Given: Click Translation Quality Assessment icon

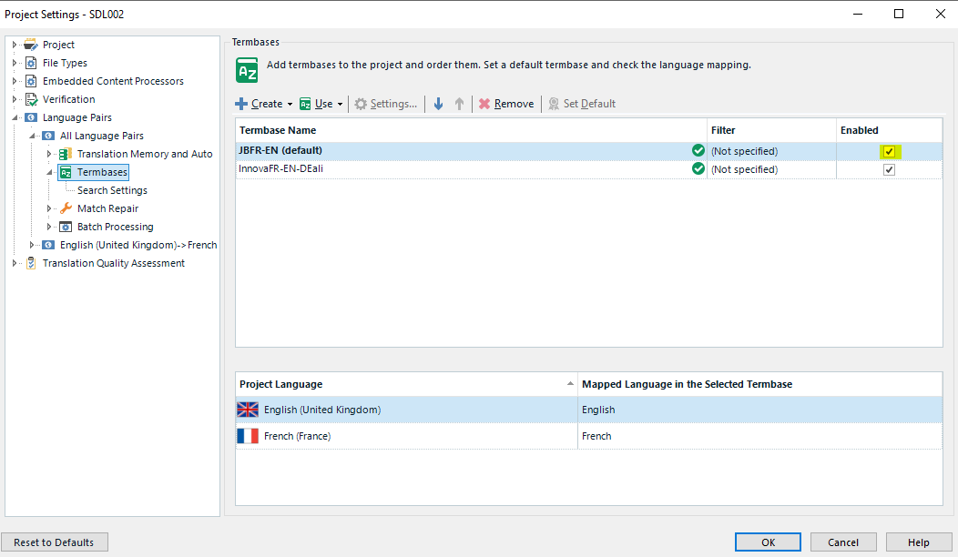Looking at the screenshot, I should 31,263.
